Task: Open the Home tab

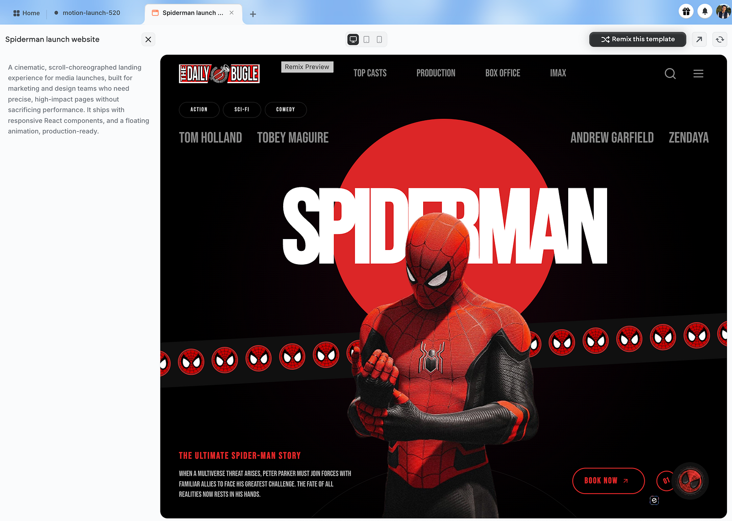Action: tap(27, 13)
